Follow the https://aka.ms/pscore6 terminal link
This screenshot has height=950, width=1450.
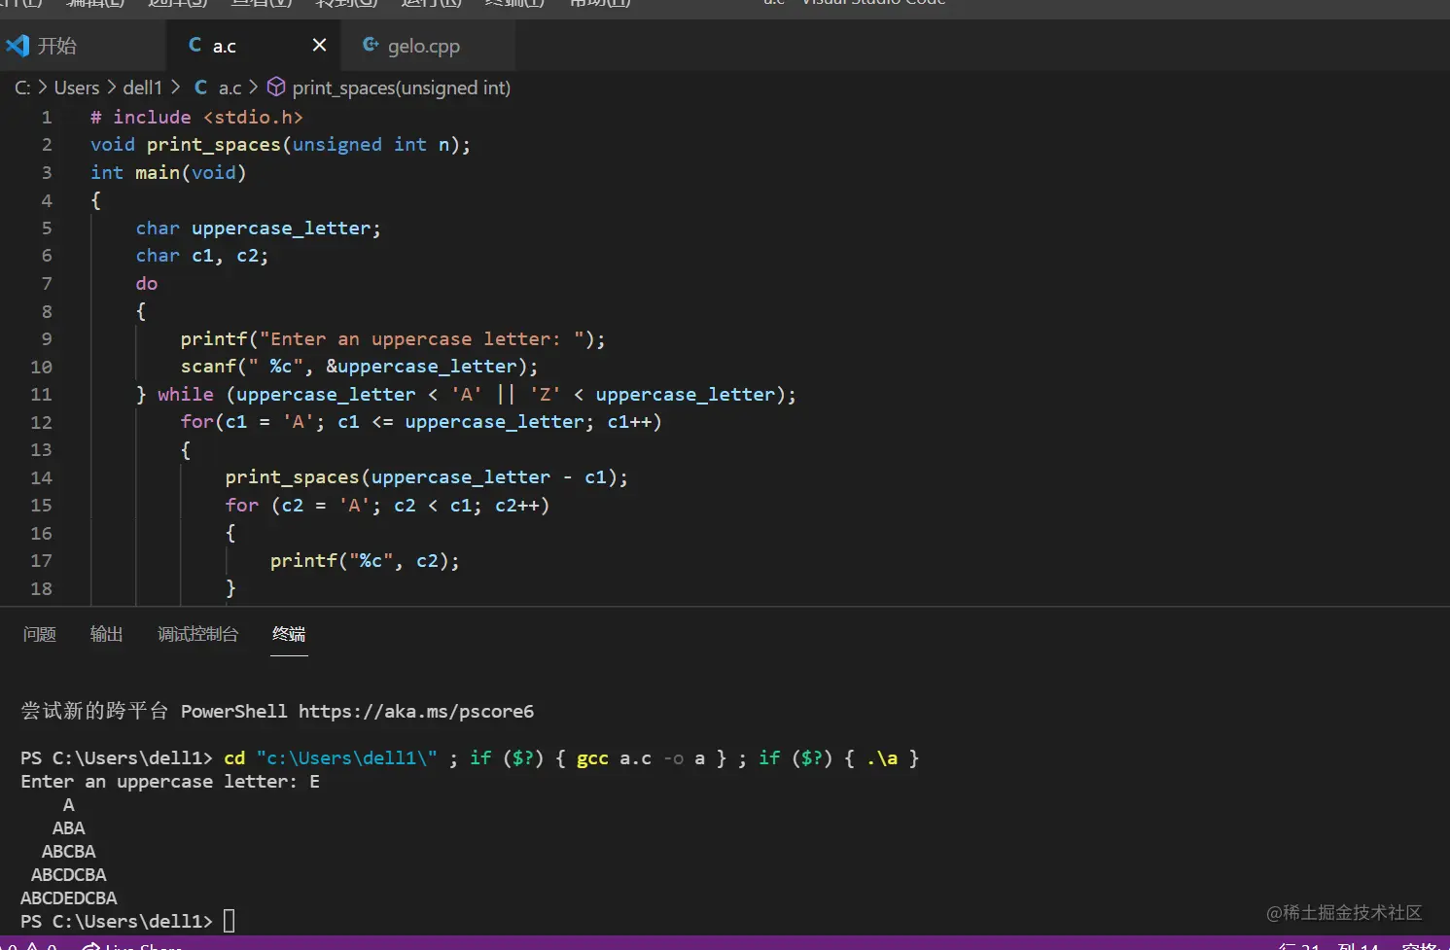[x=416, y=711]
